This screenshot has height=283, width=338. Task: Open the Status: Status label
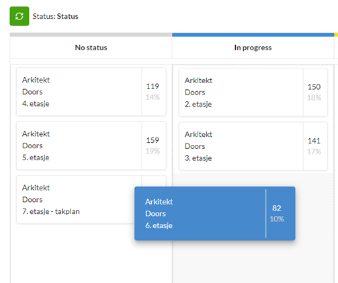(x=55, y=16)
